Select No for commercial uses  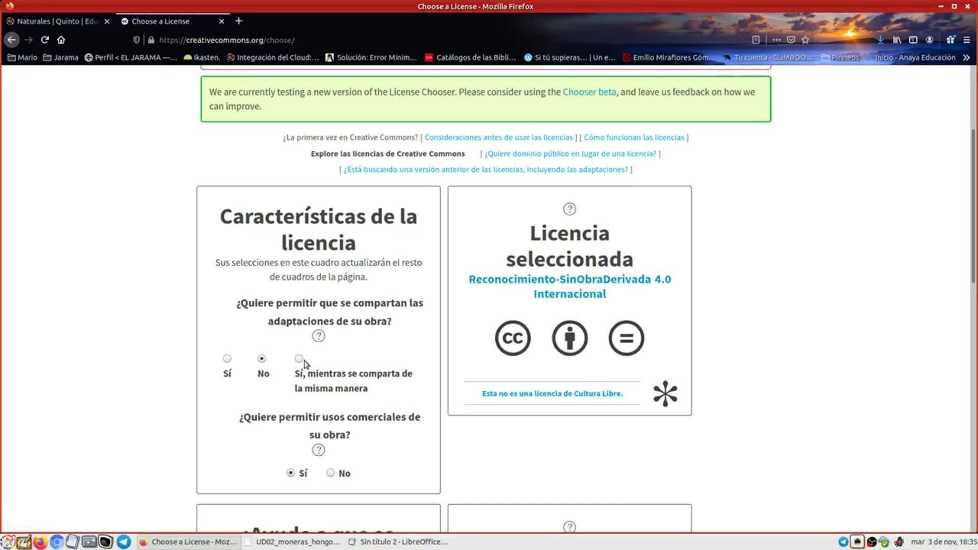[x=331, y=473]
